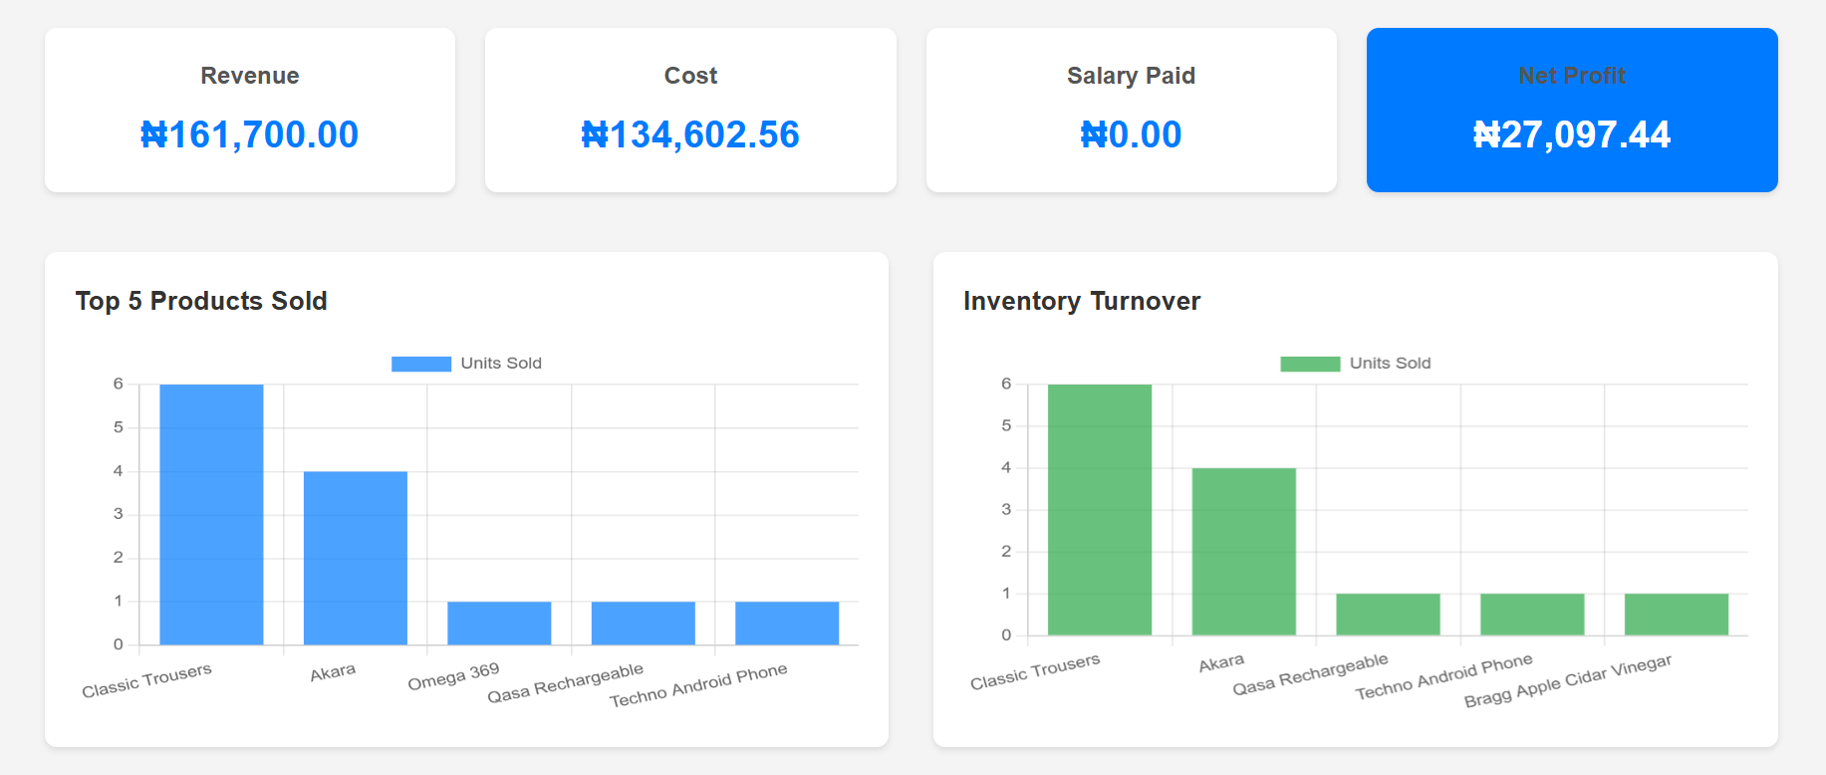
Task: Click blue Techno Android Phone bar
Action: 787,623
